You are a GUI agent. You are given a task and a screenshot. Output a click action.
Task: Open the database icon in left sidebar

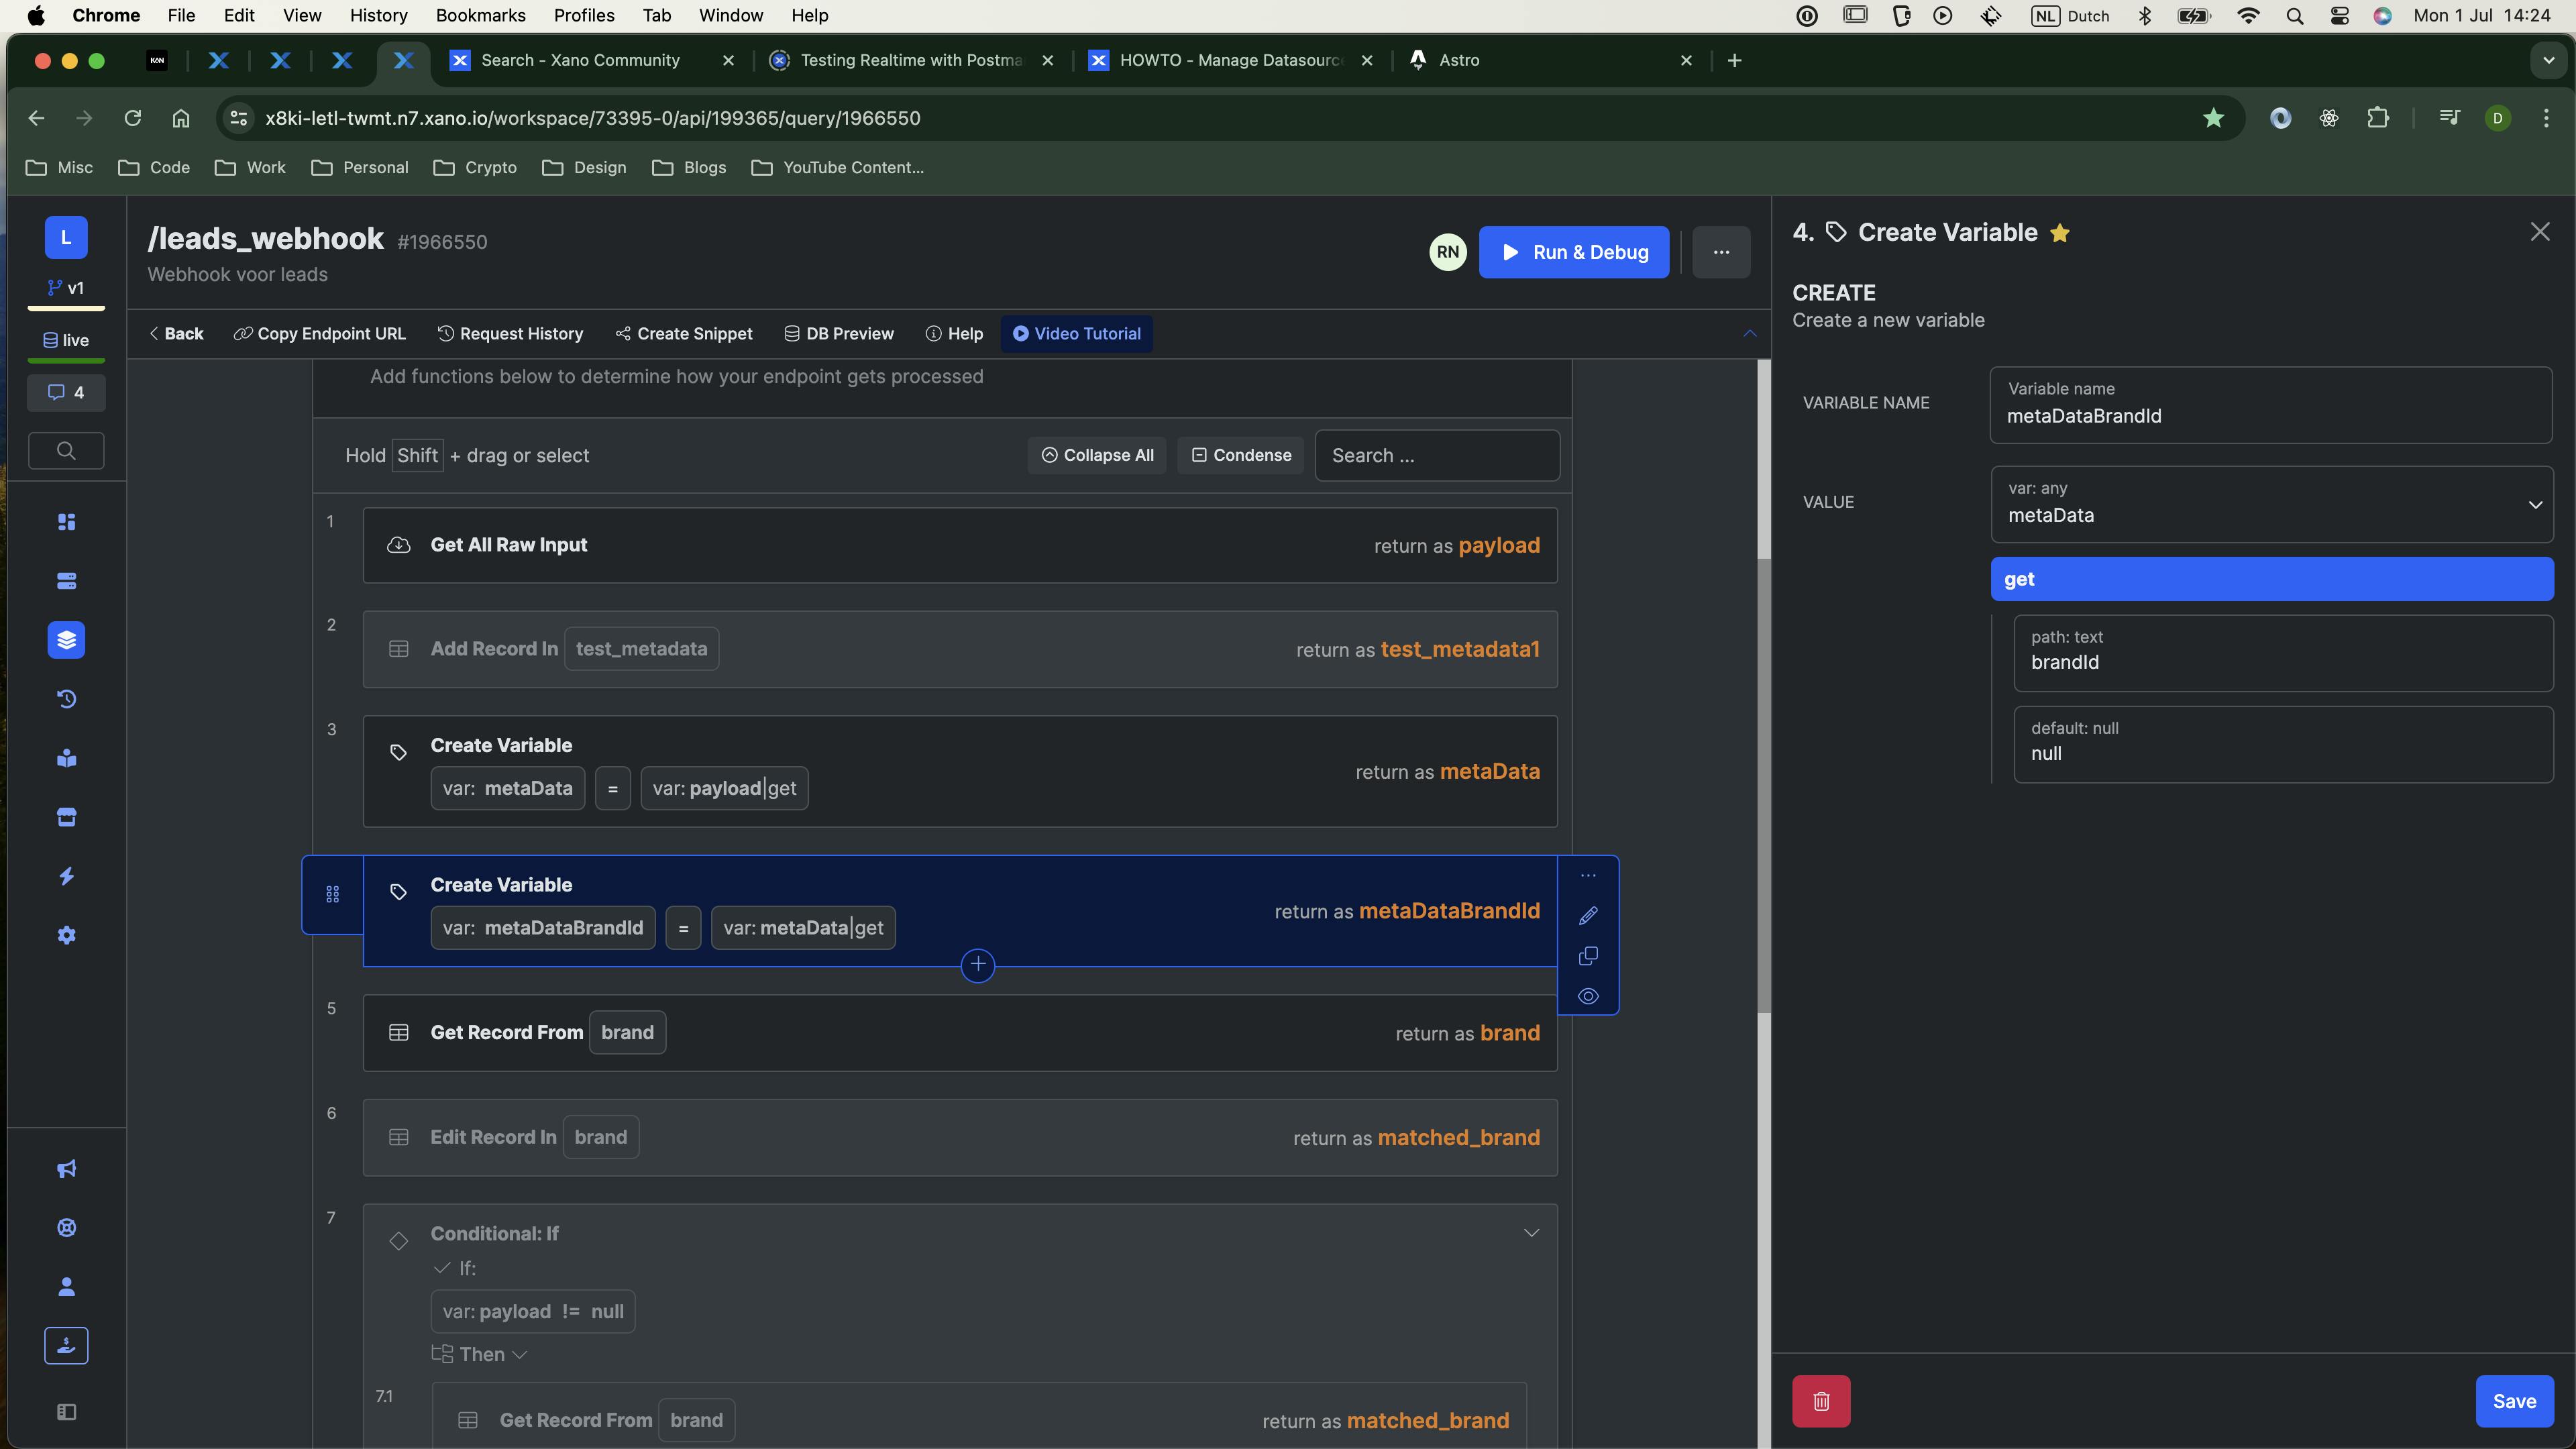click(x=67, y=581)
